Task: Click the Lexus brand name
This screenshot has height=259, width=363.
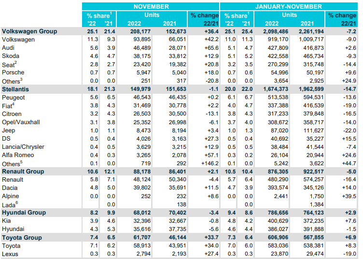Action: pyautogui.click(x=10, y=254)
